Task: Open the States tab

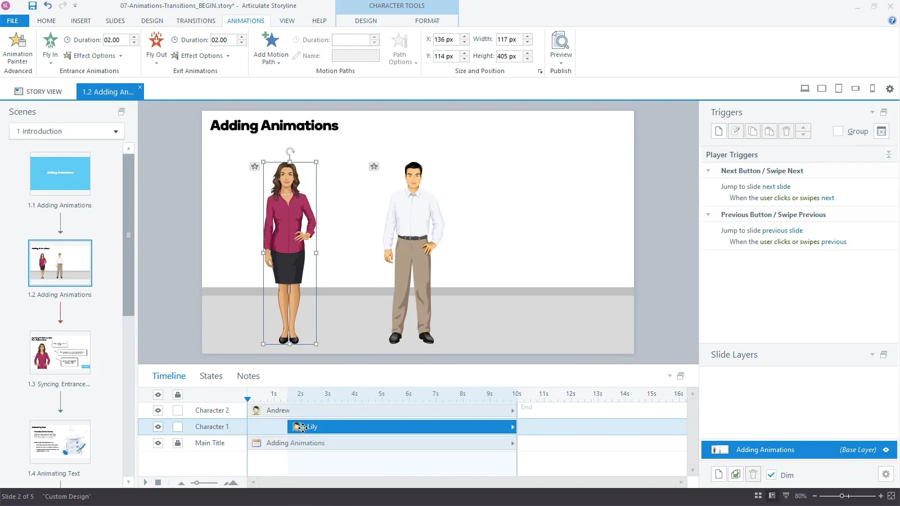Action: pyautogui.click(x=211, y=376)
